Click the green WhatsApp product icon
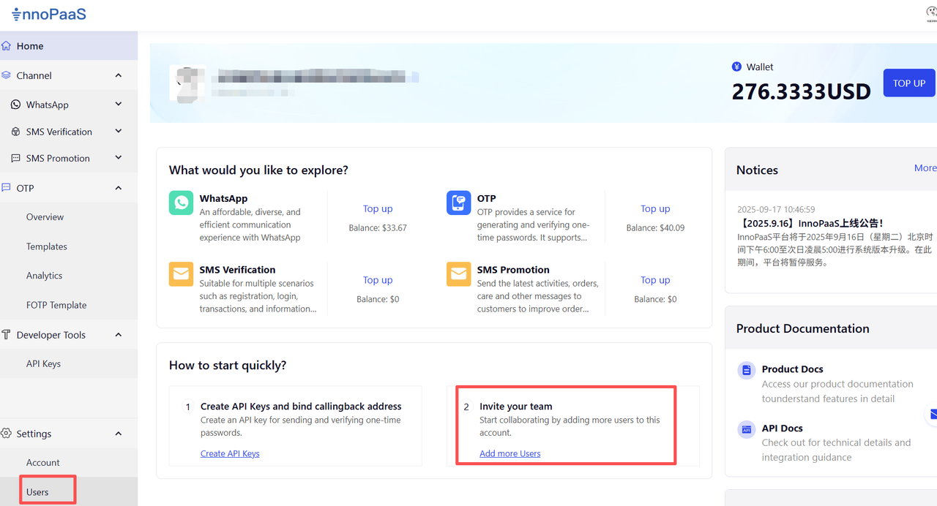 [181, 203]
